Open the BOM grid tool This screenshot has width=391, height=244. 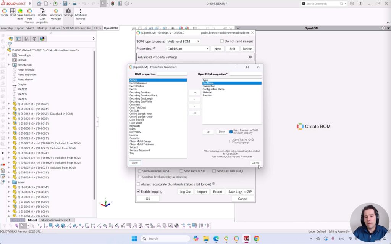click(x=13, y=13)
